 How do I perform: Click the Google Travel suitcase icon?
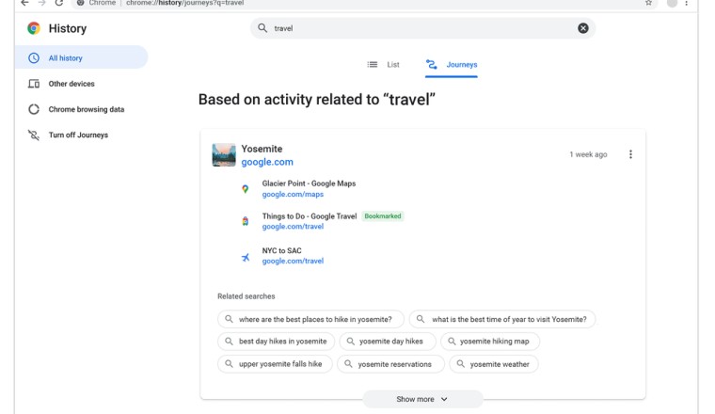pyautogui.click(x=246, y=221)
